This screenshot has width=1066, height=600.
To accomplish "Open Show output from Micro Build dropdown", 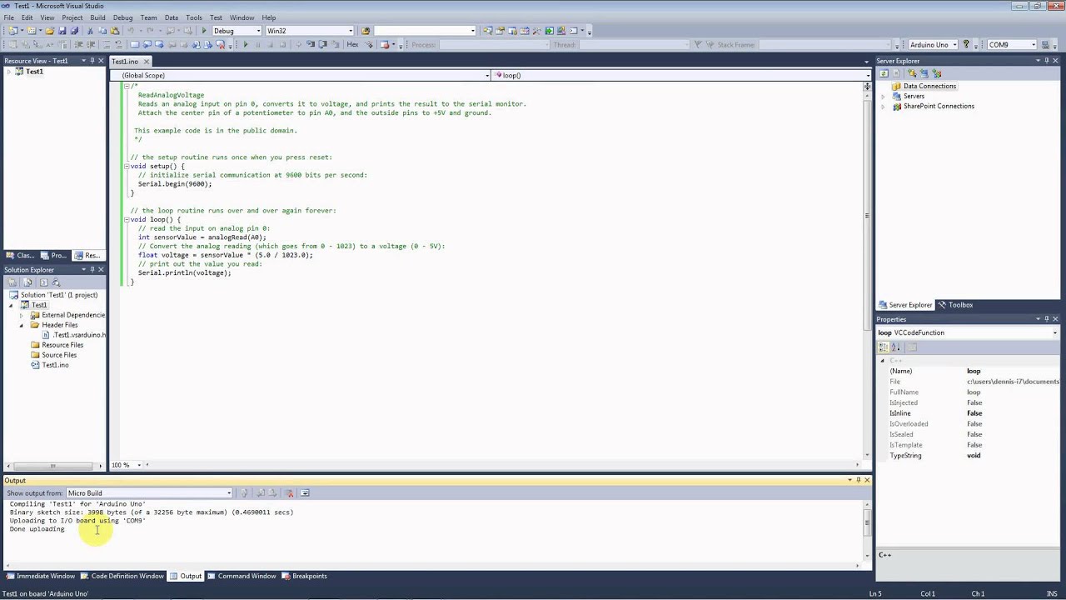I will (x=229, y=493).
